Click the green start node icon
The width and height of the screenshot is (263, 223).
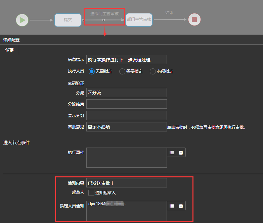click(22, 20)
